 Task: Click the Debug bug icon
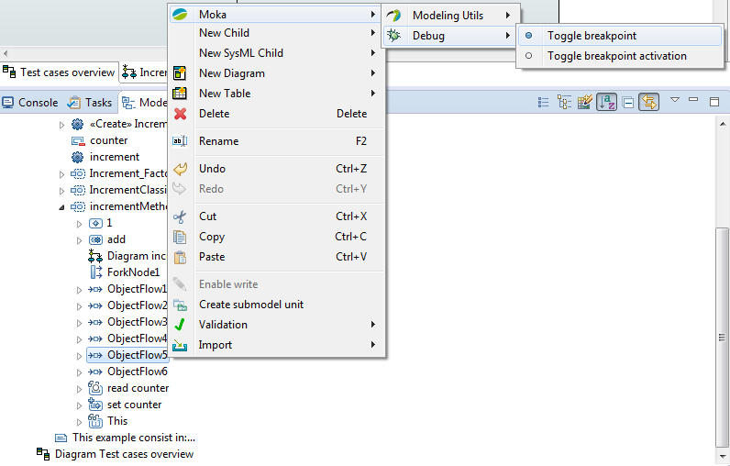click(393, 36)
